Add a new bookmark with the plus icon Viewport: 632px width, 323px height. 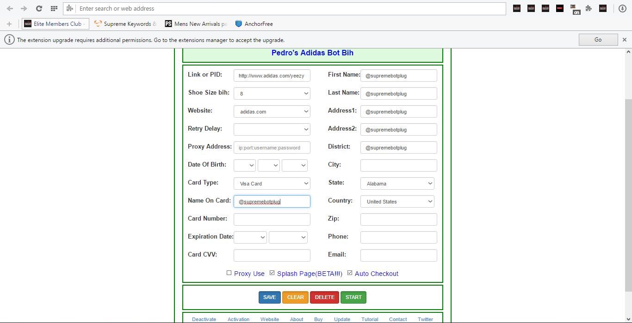(x=9, y=24)
